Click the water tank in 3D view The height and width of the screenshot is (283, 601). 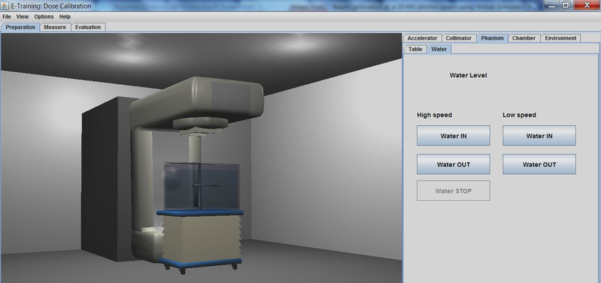pyautogui.click(x=200, y=185)
